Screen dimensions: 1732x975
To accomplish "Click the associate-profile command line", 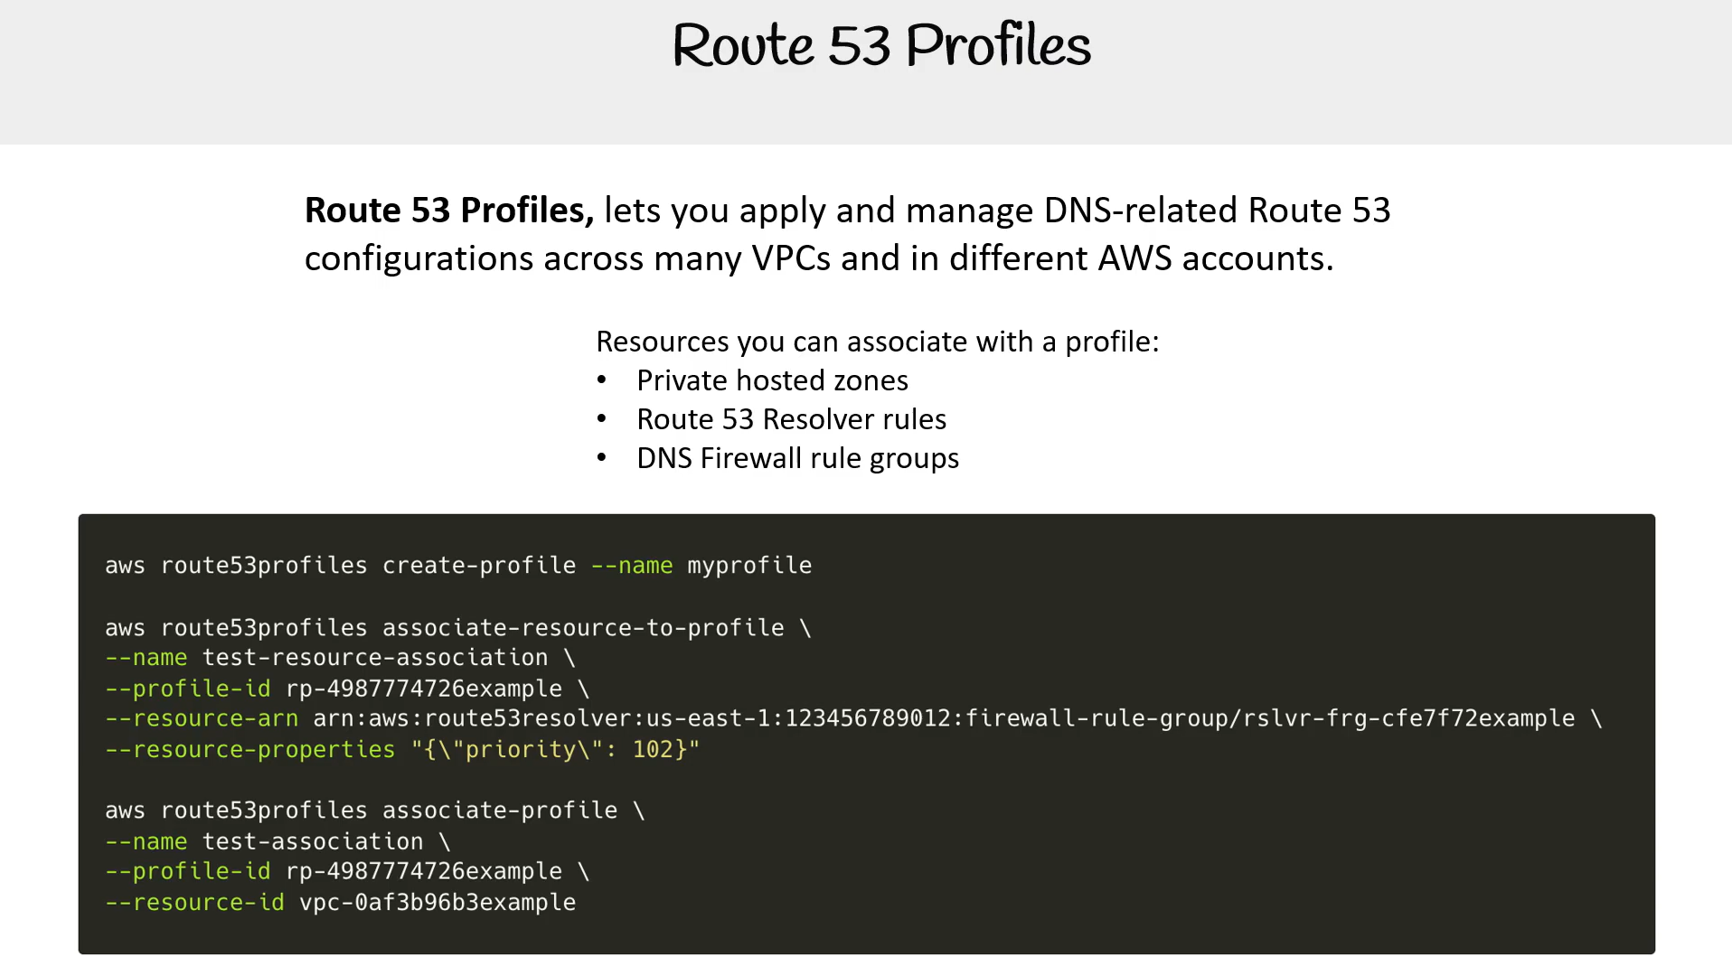I will click(x=375, y=811).
